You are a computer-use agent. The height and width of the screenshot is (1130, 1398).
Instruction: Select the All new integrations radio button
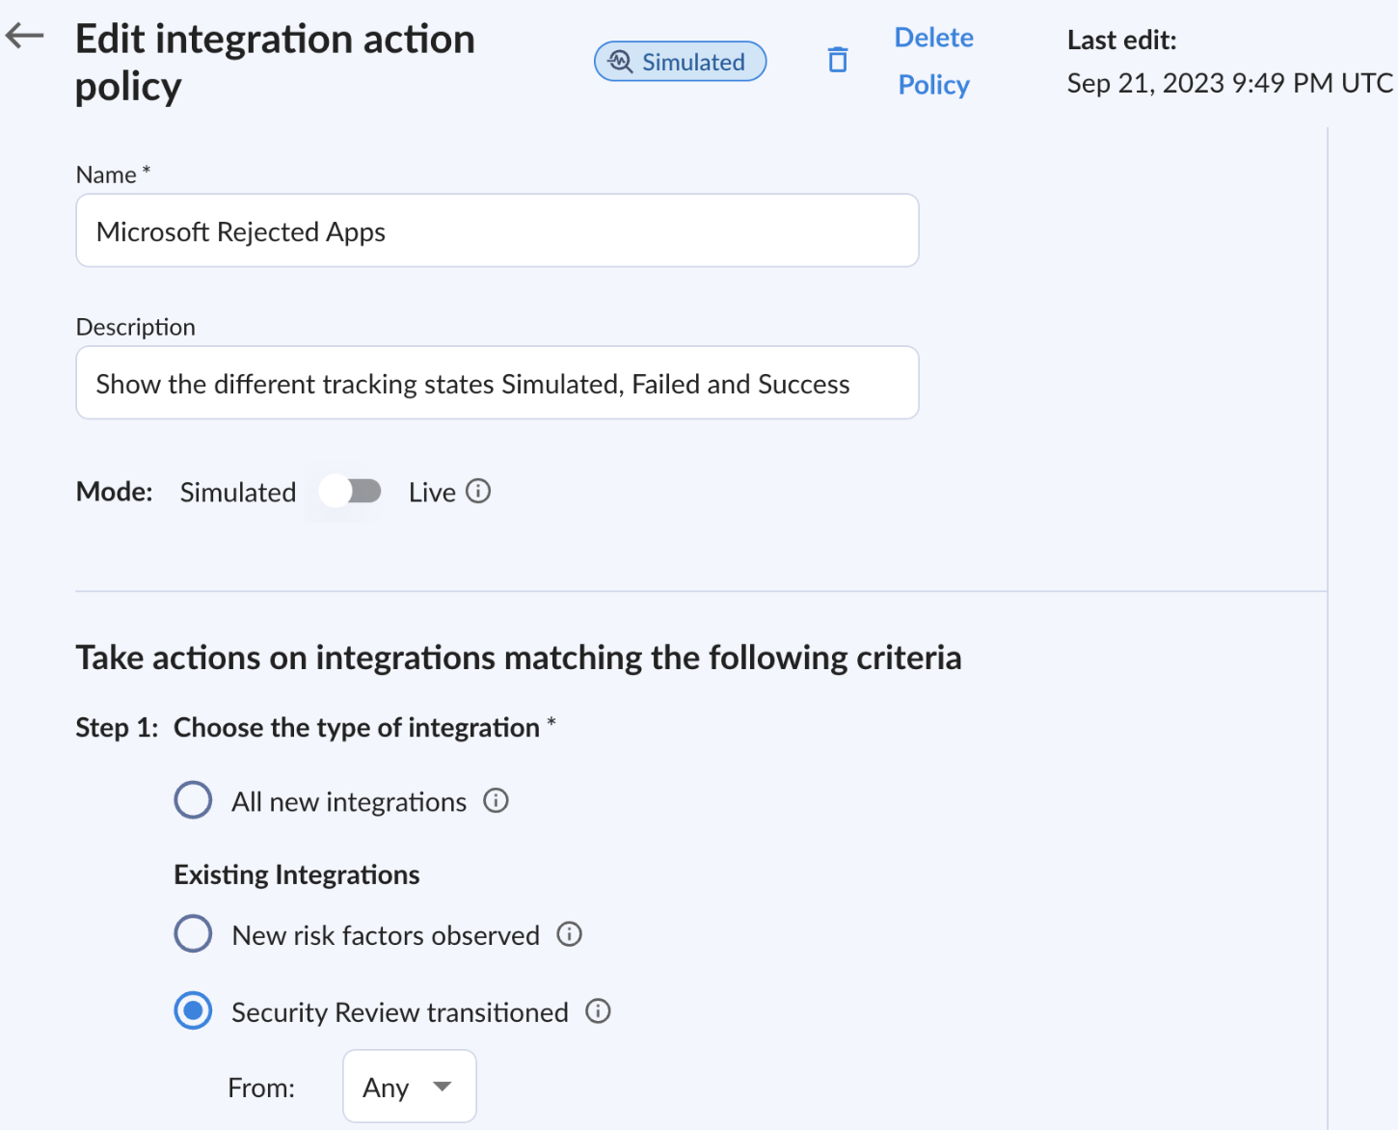click(193, 800)
